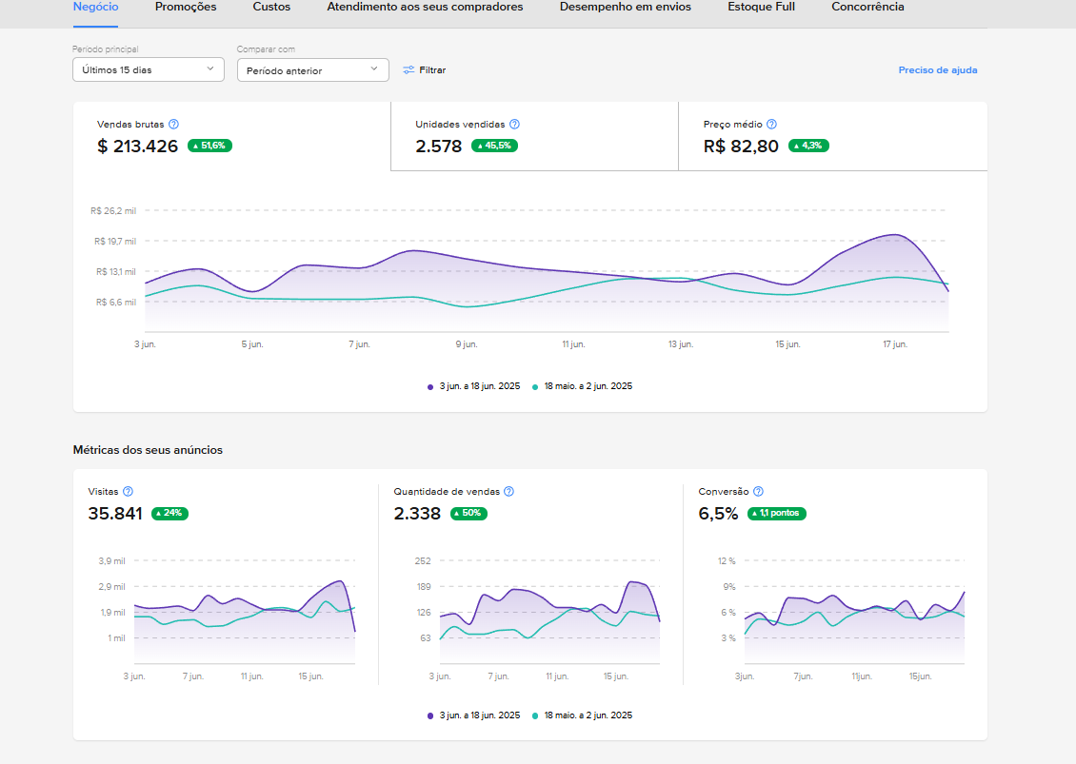
Task: Select the Unidades vendidas metric card
Action: point(534,136)
